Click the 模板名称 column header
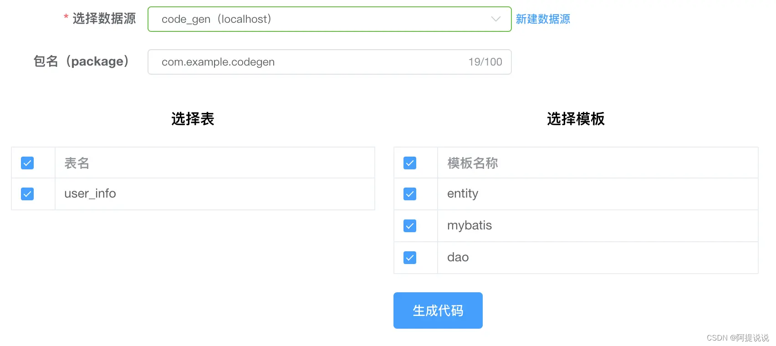This screenshot has height=346, width=776. click(x=472, y=163)
